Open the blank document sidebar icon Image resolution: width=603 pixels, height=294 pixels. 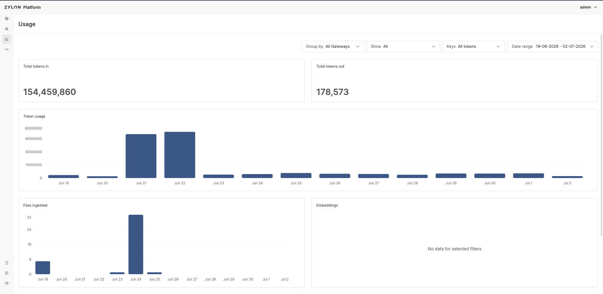click(x=7, y=263)
